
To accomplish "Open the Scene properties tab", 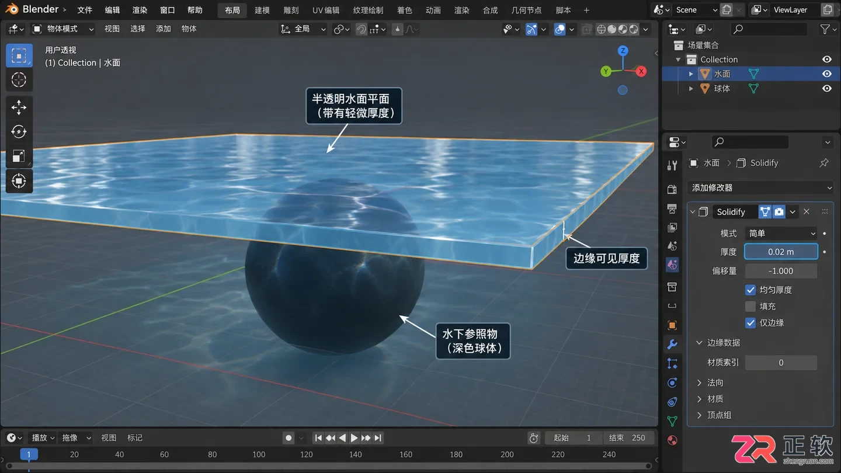I will click(672, 246).
